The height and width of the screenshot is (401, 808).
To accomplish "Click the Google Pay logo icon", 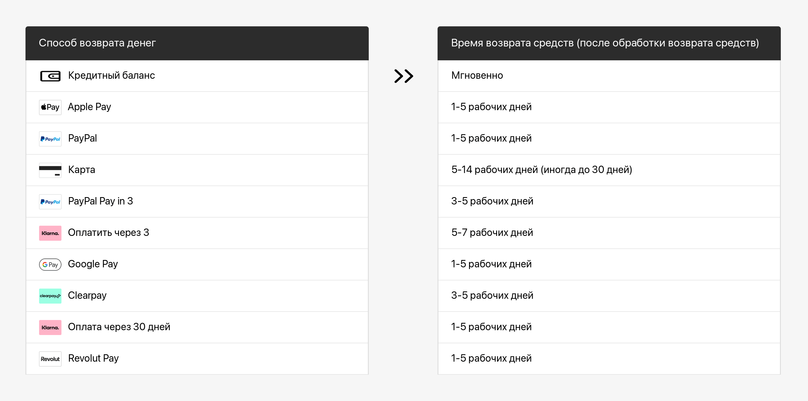I will click(50, 264).
